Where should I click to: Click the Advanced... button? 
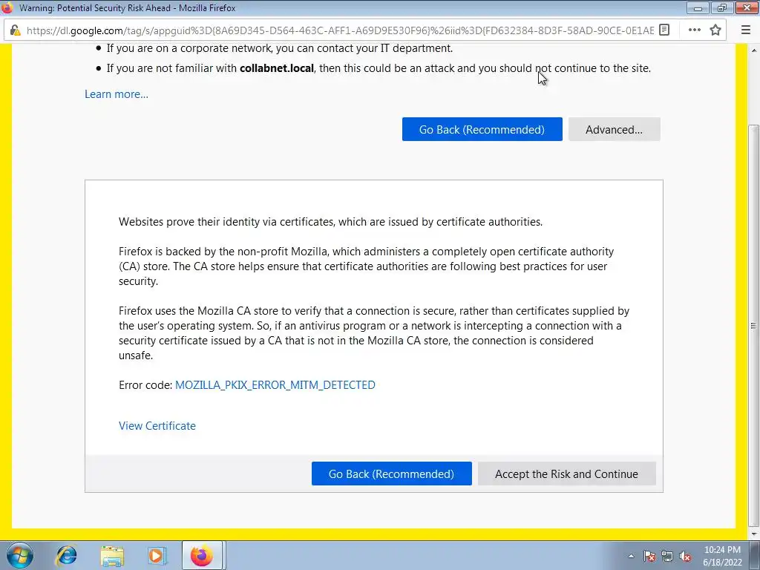pyautogui.click(x=614, y=129)
